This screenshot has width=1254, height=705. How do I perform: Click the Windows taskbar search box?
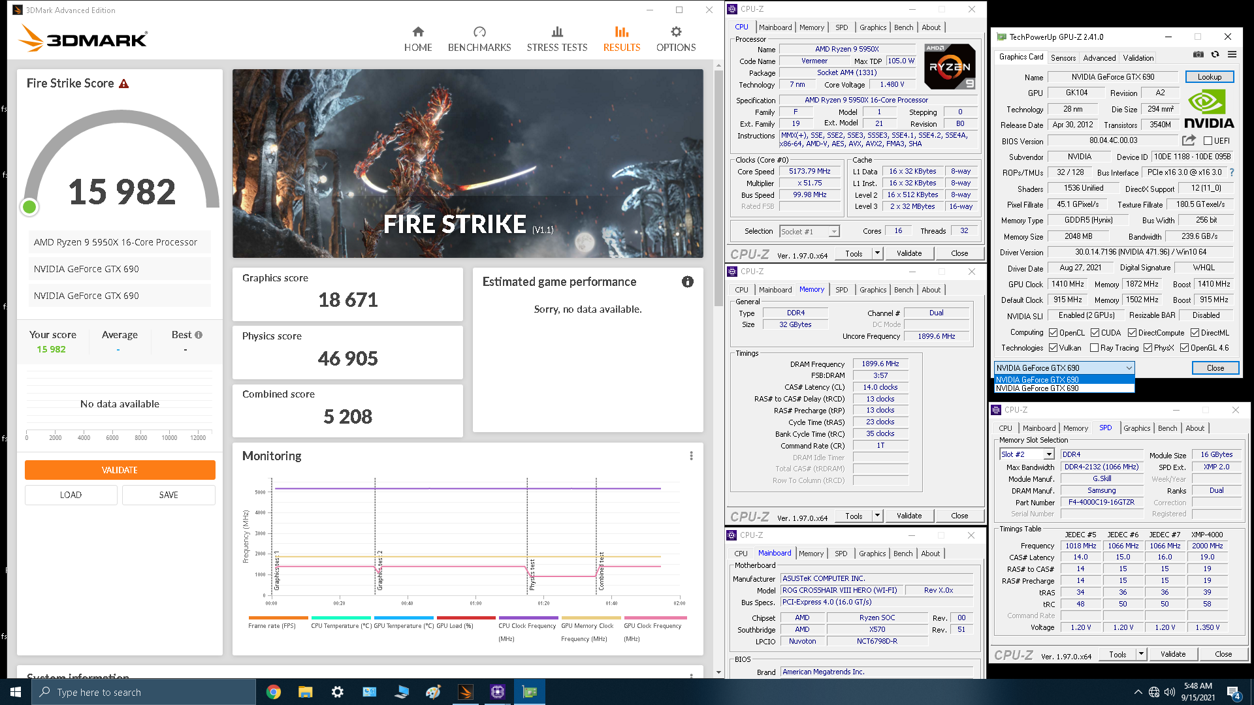tap(144, 692)
